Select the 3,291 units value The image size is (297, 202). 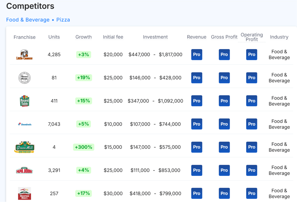54,170
